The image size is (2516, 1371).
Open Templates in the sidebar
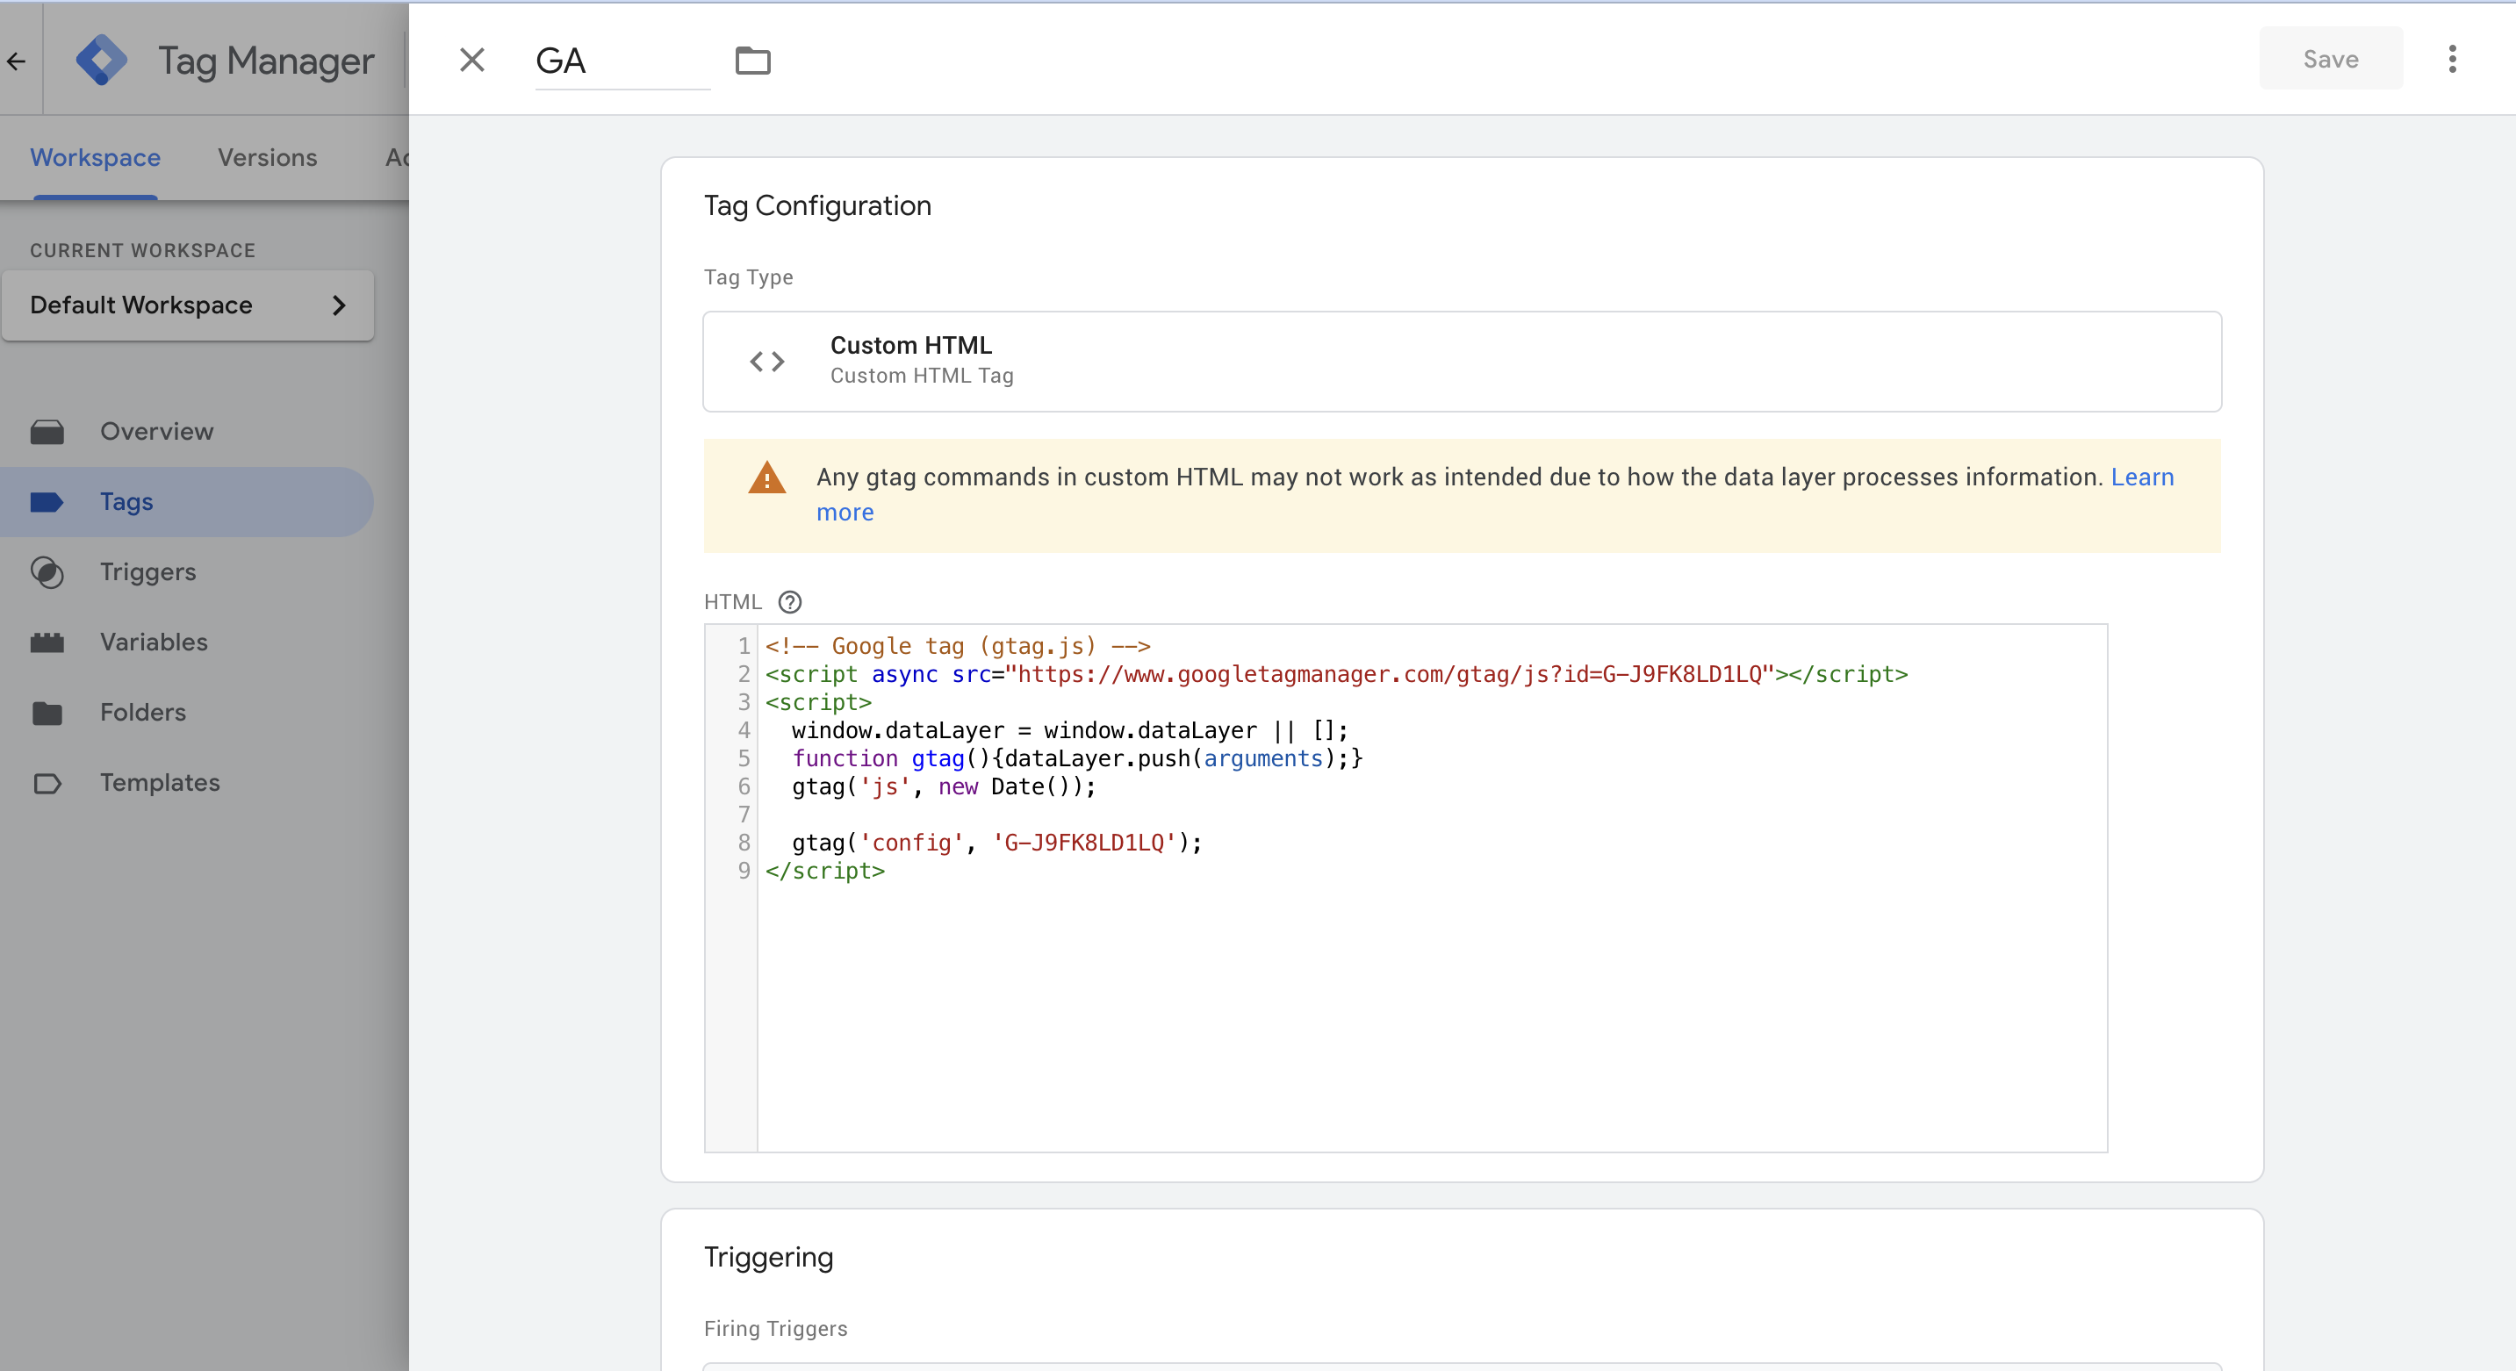[x=159, y=782]
